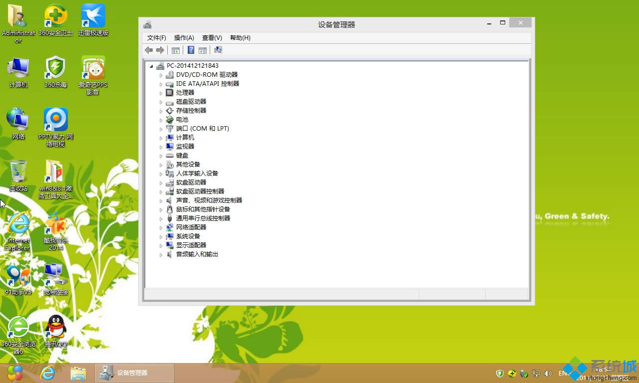Image resolution: width=639 pixels, height=383 pixels.
Task: Click the Help question mark toolbar icon
Action: tap(190, 50)
